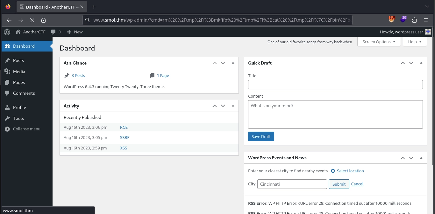Open the Firefox extensions puzzle icon
435x214 pixels.
coord(414,20)
